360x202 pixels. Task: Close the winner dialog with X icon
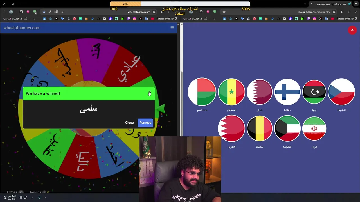[150, 92]
